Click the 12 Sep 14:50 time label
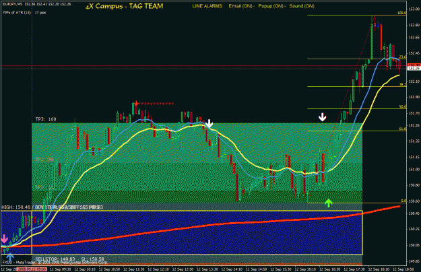 pyautogui.click(x=257, y=269)
